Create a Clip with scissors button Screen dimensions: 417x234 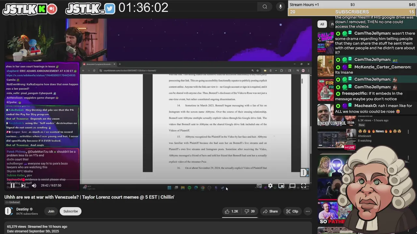tap(292, 211)
